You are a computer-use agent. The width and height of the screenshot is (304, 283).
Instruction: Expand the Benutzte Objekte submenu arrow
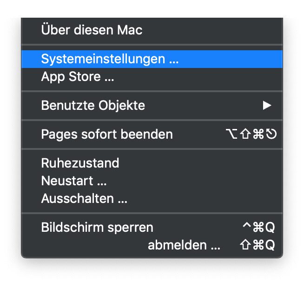266,106
